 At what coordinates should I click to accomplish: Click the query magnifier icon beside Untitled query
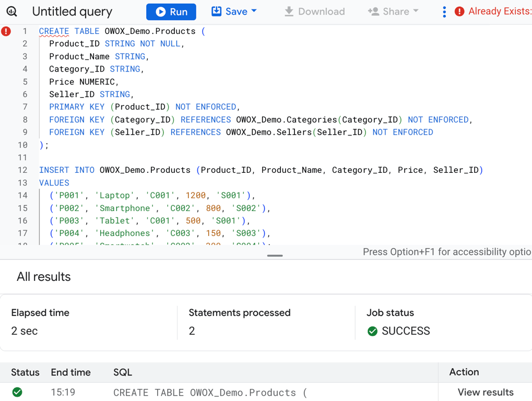click(11, 11)
